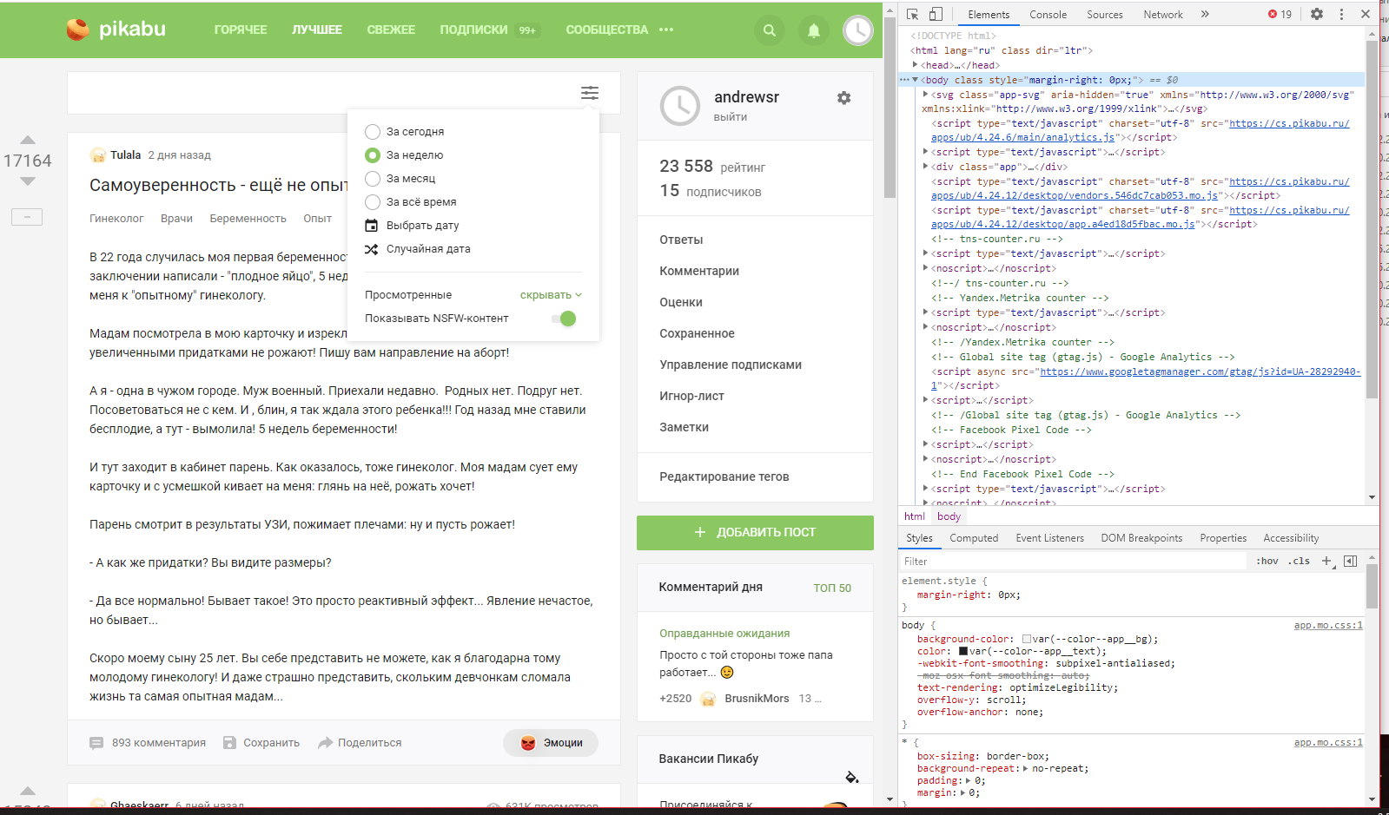The image size is (1389, 815).
Task: Click profile settings gear next to andrewsr
Action: pos(843,98)
